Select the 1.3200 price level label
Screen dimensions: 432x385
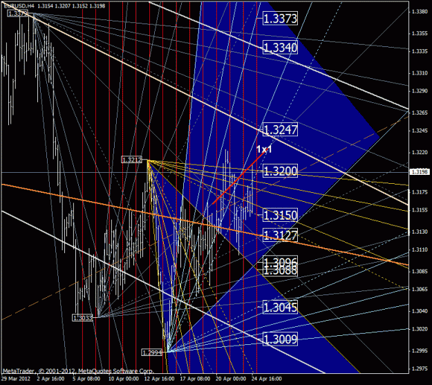pyautogui.click(x=280, y=171)
